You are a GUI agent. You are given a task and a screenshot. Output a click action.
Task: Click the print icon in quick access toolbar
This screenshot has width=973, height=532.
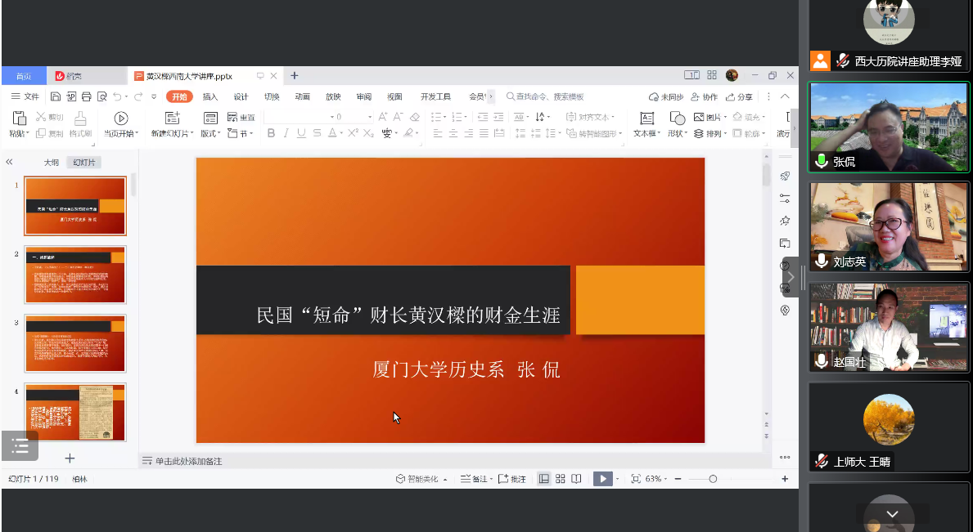click(x=86, y=96)
